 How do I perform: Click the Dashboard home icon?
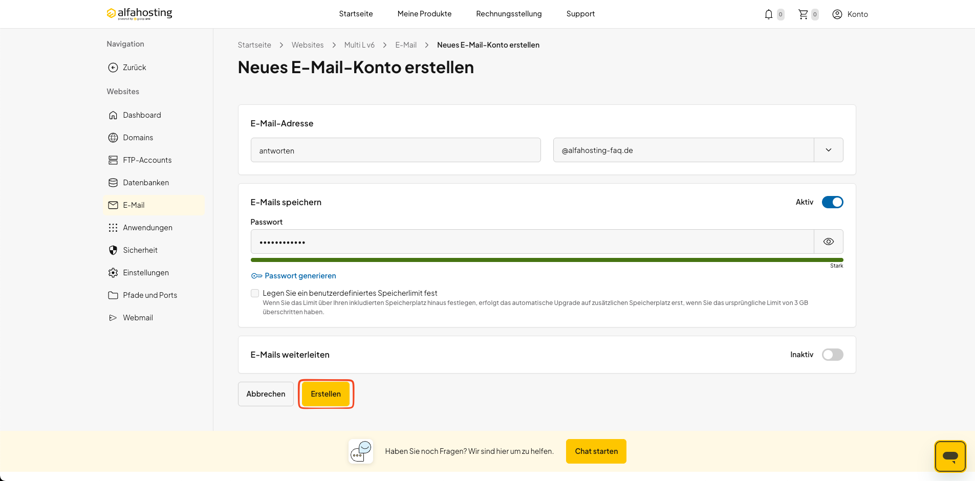point(113,115)
